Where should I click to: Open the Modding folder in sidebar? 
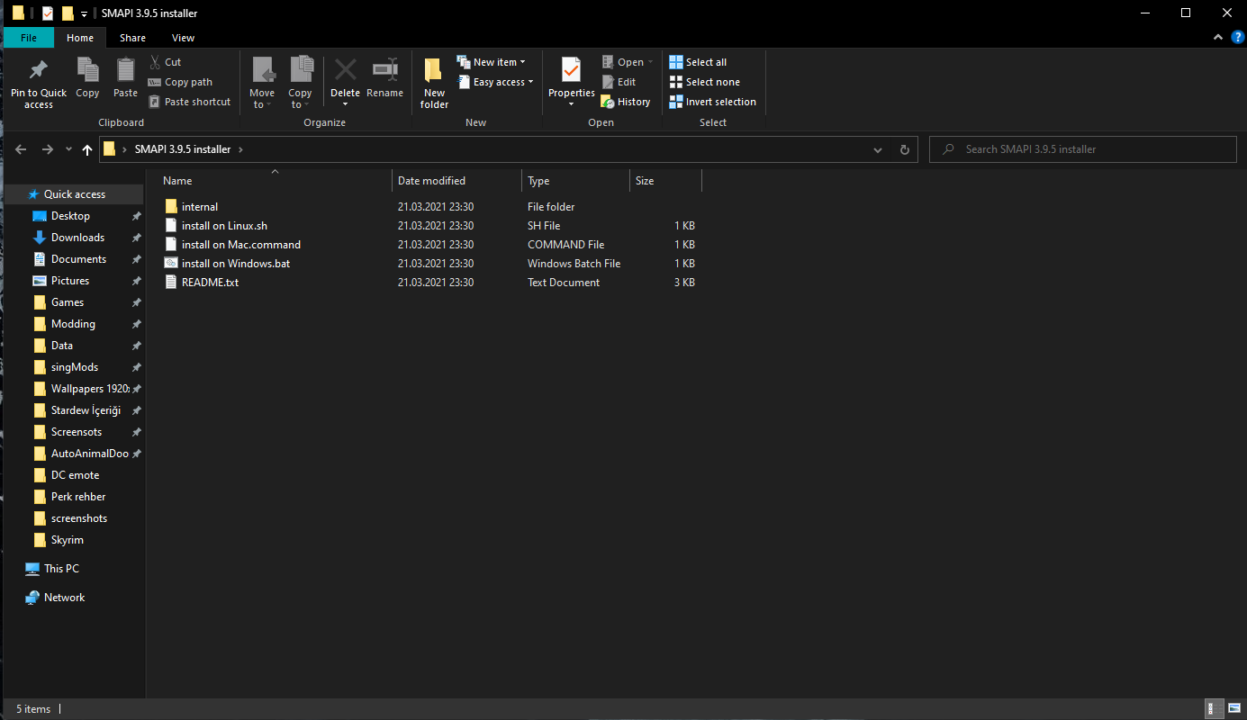(x=73, y=324)
